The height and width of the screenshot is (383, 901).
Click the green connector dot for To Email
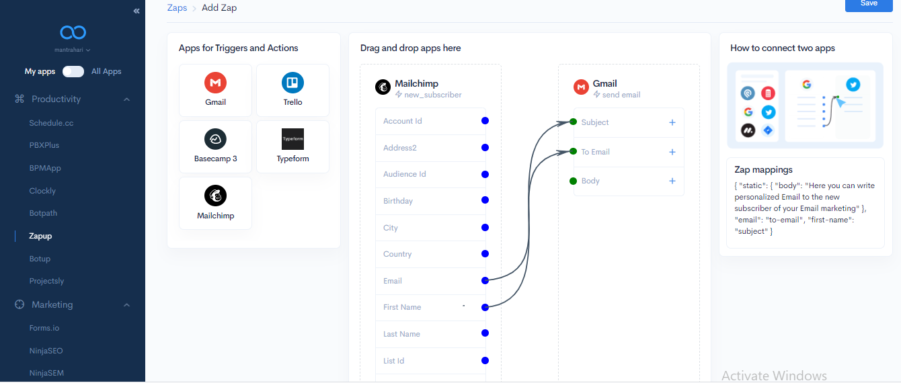573,151
